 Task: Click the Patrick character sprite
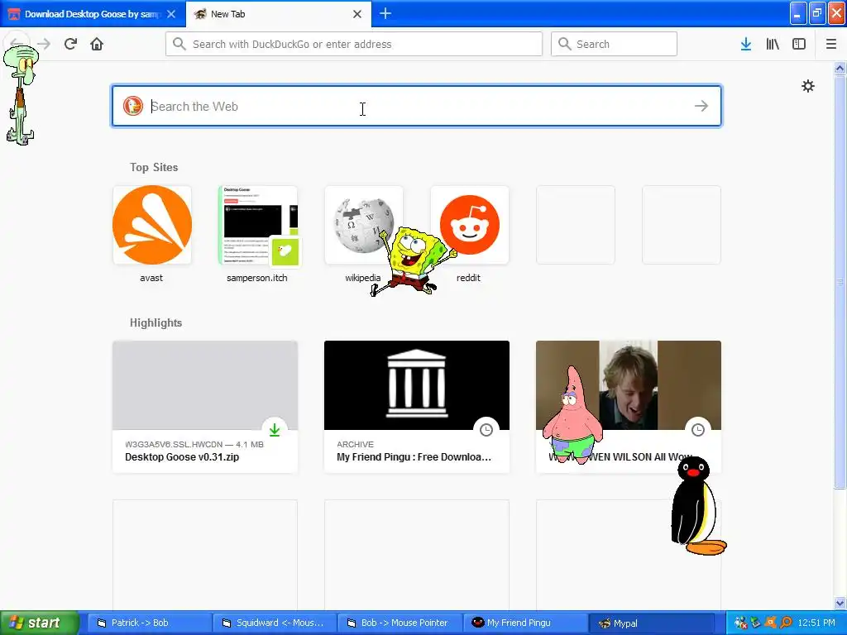(572, 415)
